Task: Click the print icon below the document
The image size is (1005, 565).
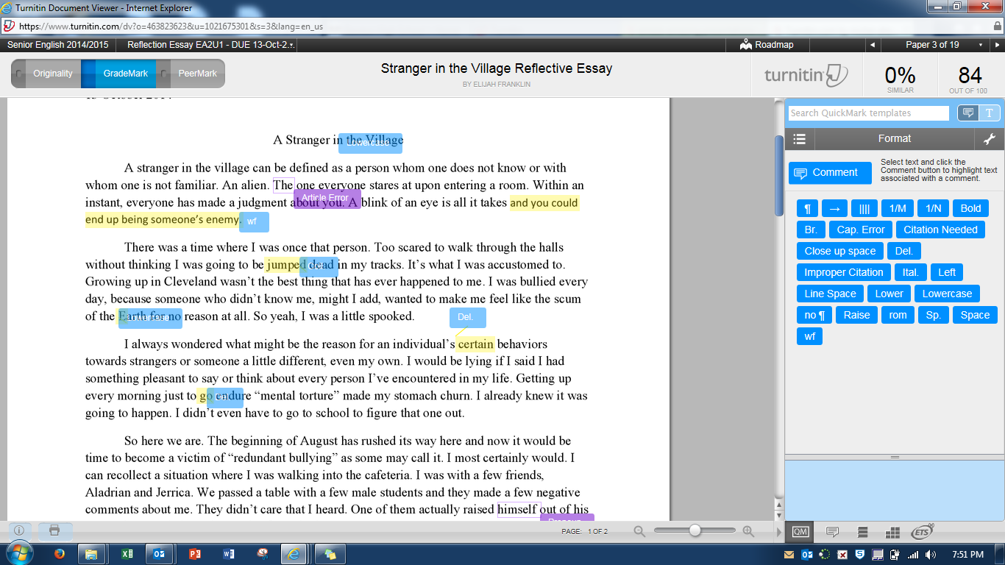Action: 54,530
